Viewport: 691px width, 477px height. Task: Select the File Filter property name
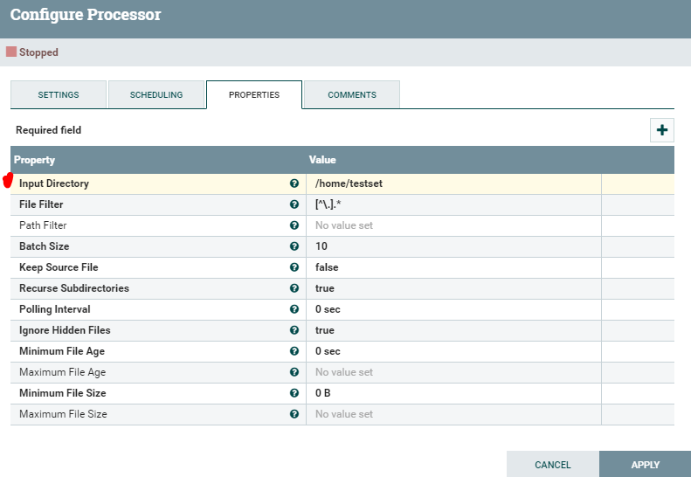41,204
